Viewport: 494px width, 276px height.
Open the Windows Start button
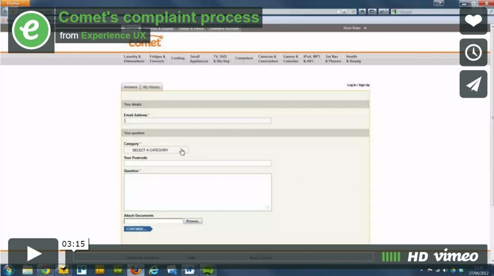[x=8, y=270]
